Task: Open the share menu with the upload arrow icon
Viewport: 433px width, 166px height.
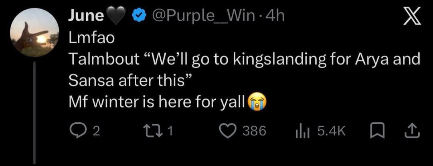Action: pos(412,132)
